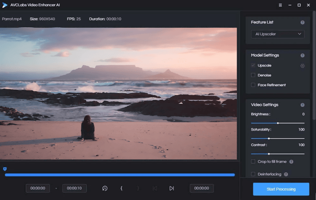Show help for Deinterlacing option
Viewport: 316px width, 200px height.
[286, 174]
